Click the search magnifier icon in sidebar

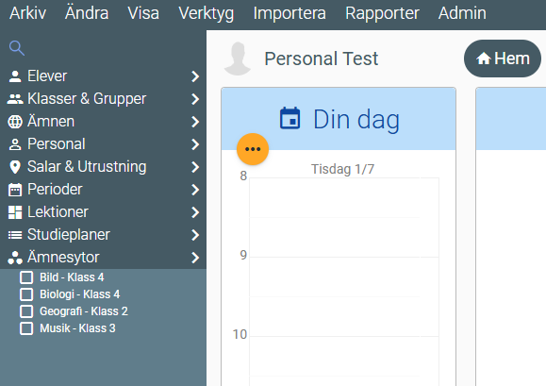pyautogui.click(x=17, y=48)
